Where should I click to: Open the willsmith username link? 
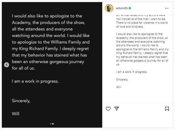coord(121,8)
